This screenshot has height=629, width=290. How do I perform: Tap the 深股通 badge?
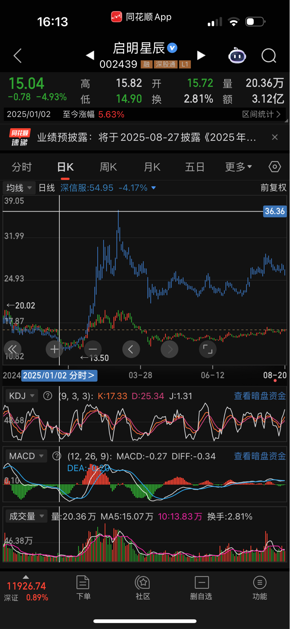pos(166,64)
